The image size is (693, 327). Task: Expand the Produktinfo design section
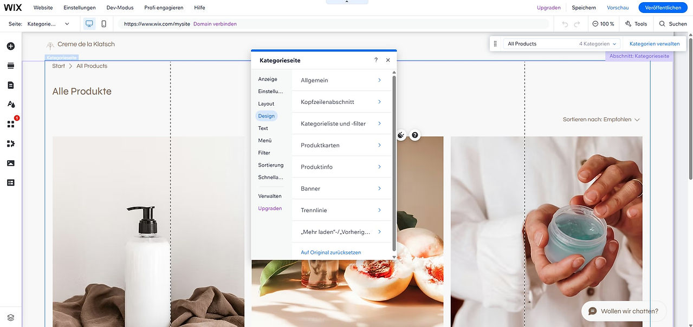[341, 167]
